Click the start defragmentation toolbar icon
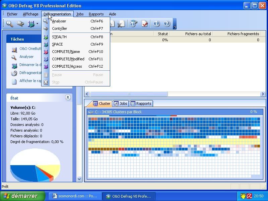 [31, 24]
